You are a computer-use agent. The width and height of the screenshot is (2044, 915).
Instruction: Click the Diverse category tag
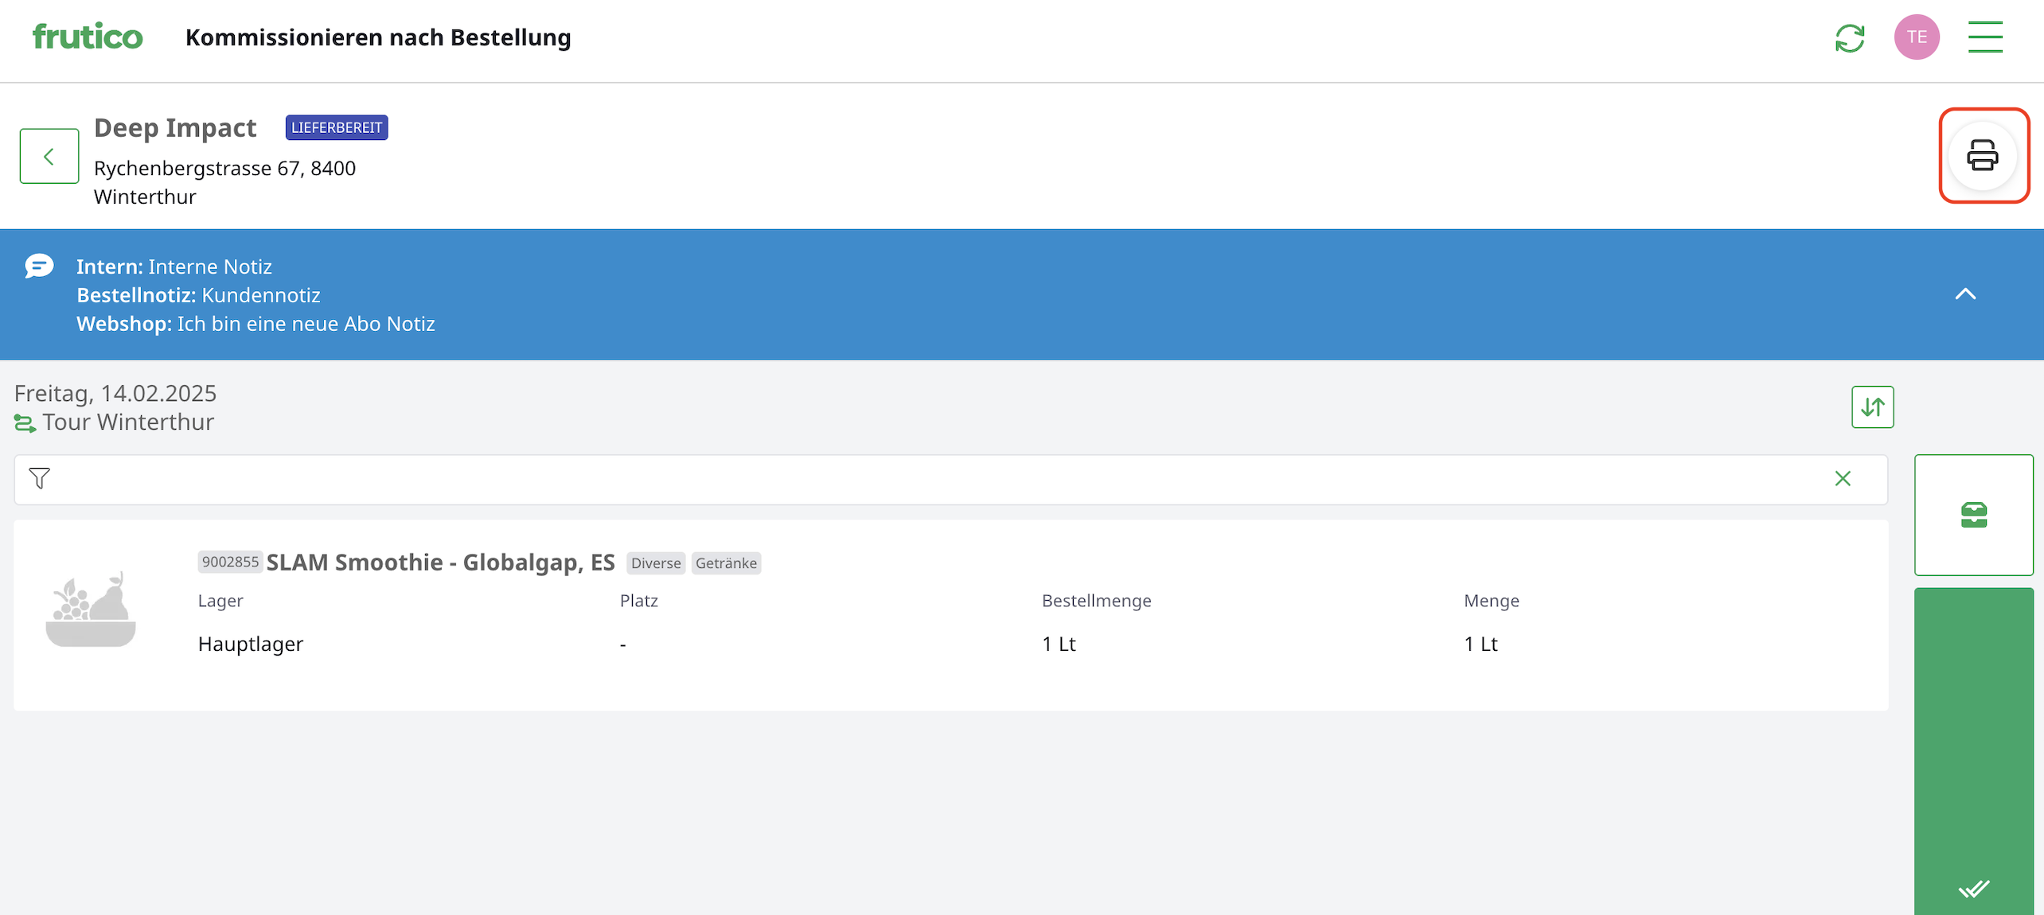coord(655,563)
